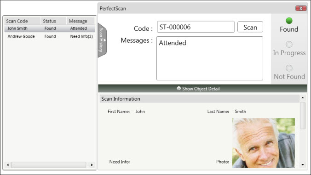
Task: Click the detail pane scroll down arrow
Action: coord(302,164)
